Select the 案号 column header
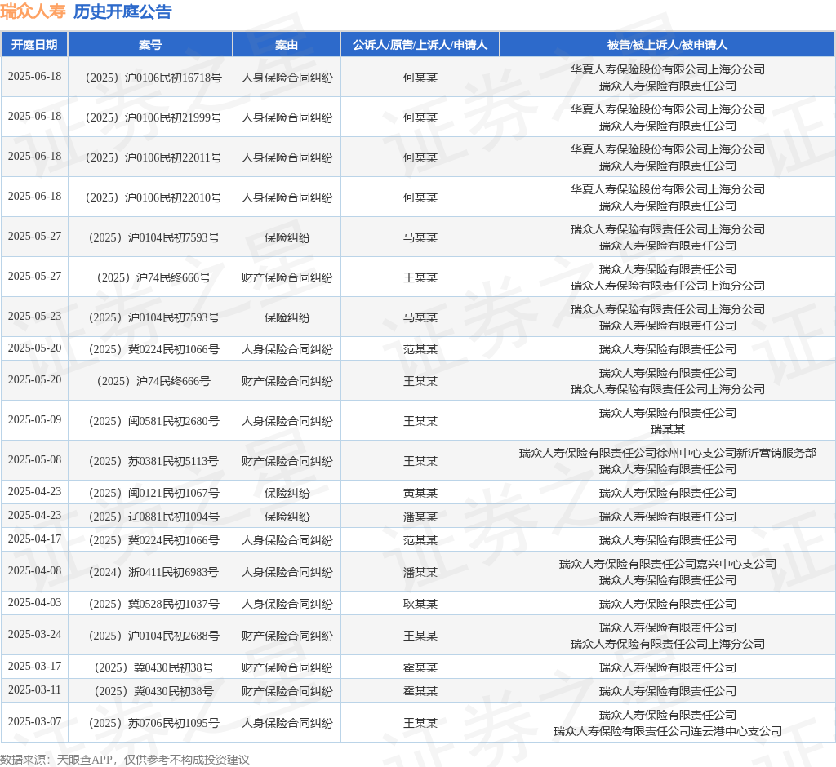The image size is (836, 767). [x=150, y=45]
